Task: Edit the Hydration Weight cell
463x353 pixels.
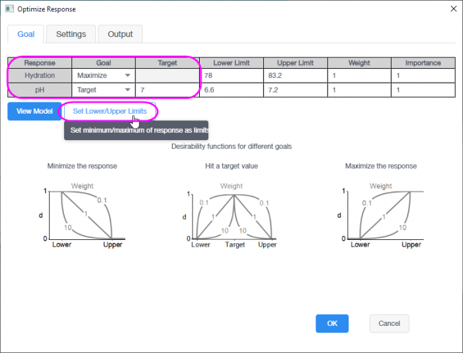Action: coord(358,75)
